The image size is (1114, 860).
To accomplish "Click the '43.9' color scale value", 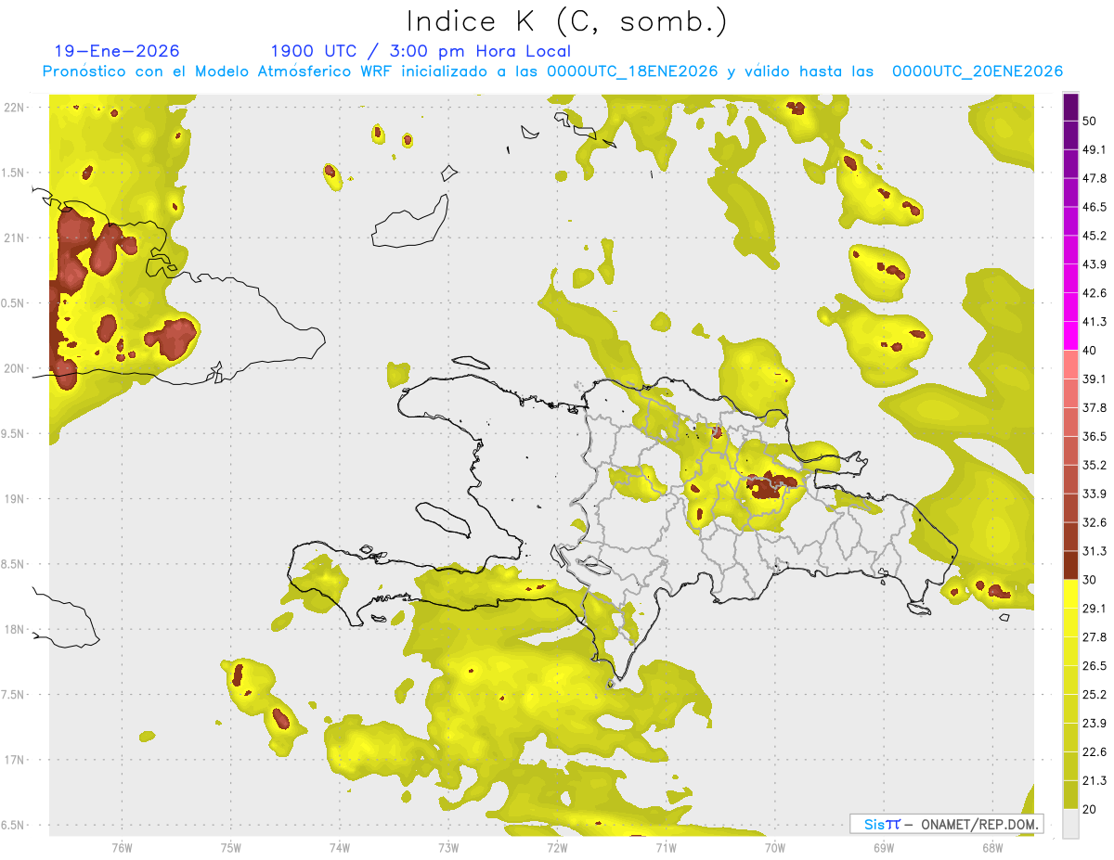I will 1095,264.
